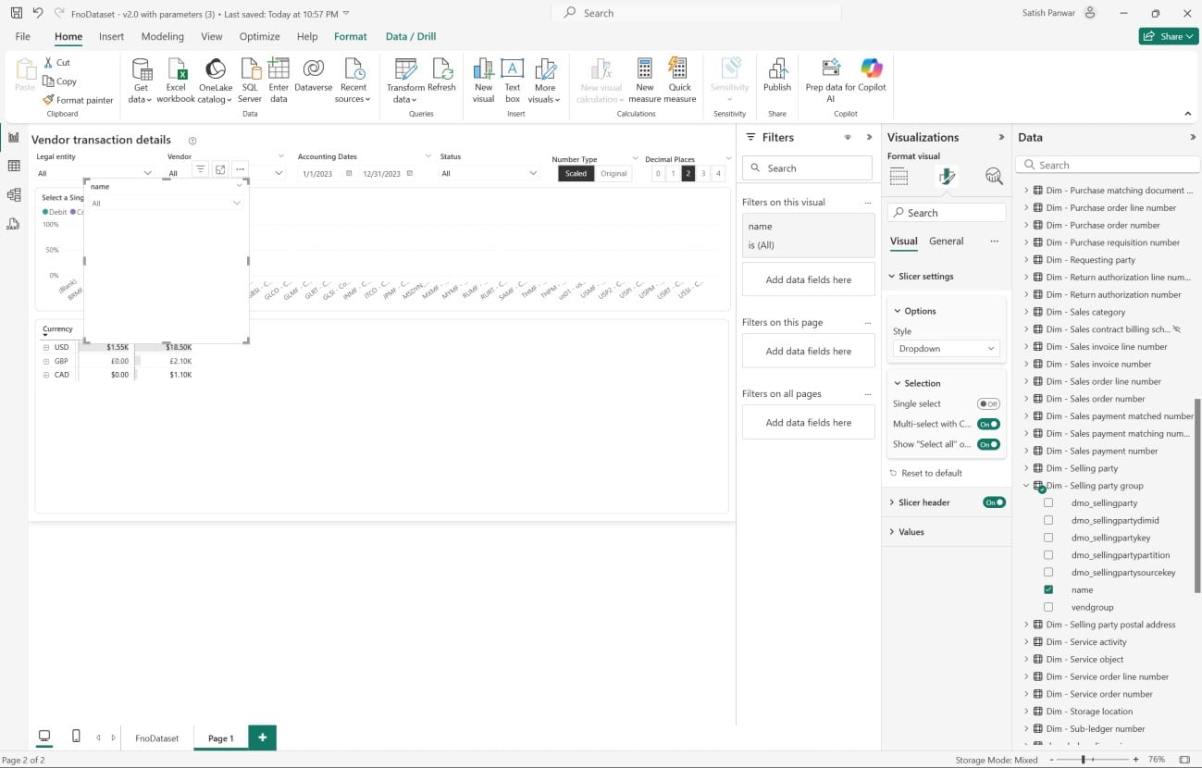Toggle the Single select switch
Image resolution: width=1202 pixels, height=768 pixels.
pos(988,404)
